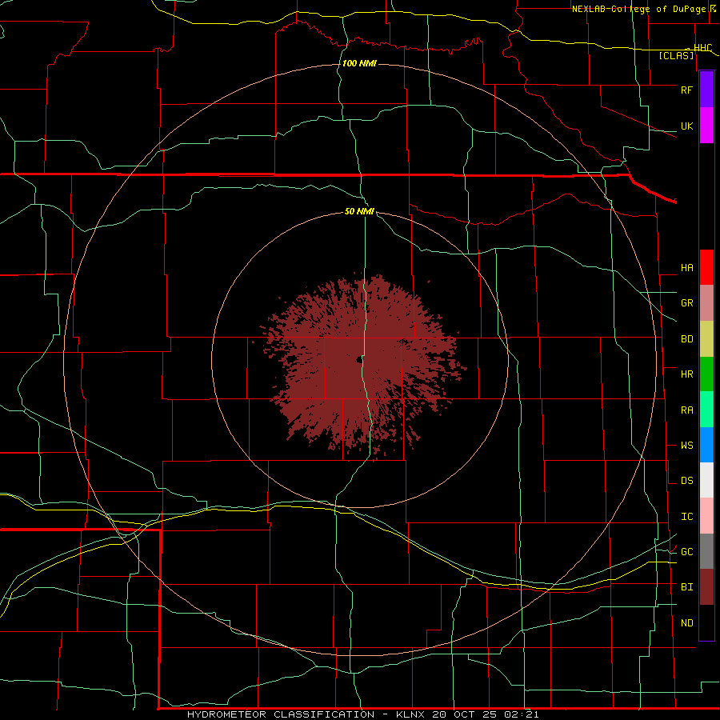Click the radar site at echo center

358,360
